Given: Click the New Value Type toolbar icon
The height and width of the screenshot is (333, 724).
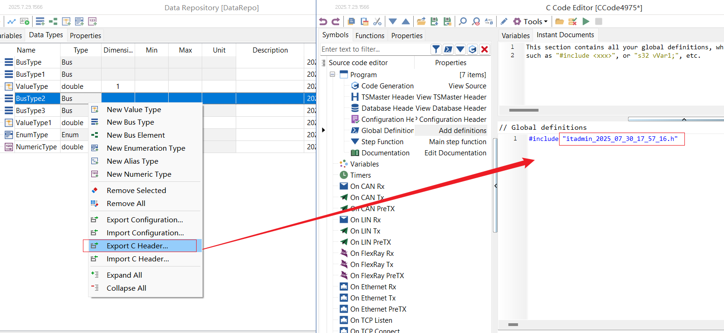Looking at the screenshot, I should [66, 21].
